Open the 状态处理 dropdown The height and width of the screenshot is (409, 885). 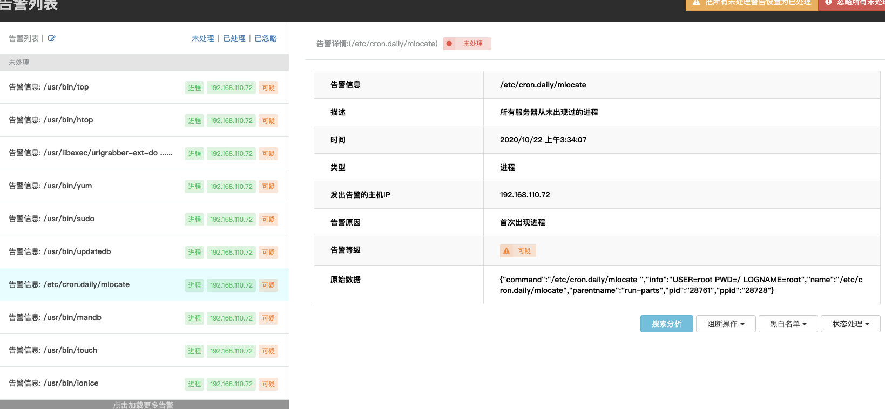[x=850, y=324]
